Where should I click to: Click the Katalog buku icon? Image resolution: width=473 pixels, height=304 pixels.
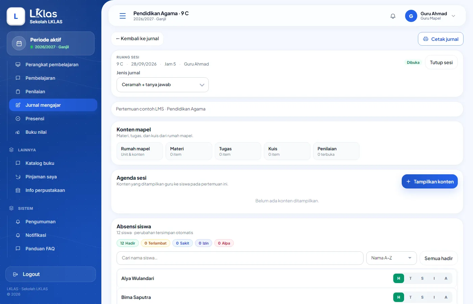[18, 163]
